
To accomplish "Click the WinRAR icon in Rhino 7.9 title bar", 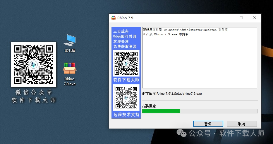I will (x=114, y=18).
